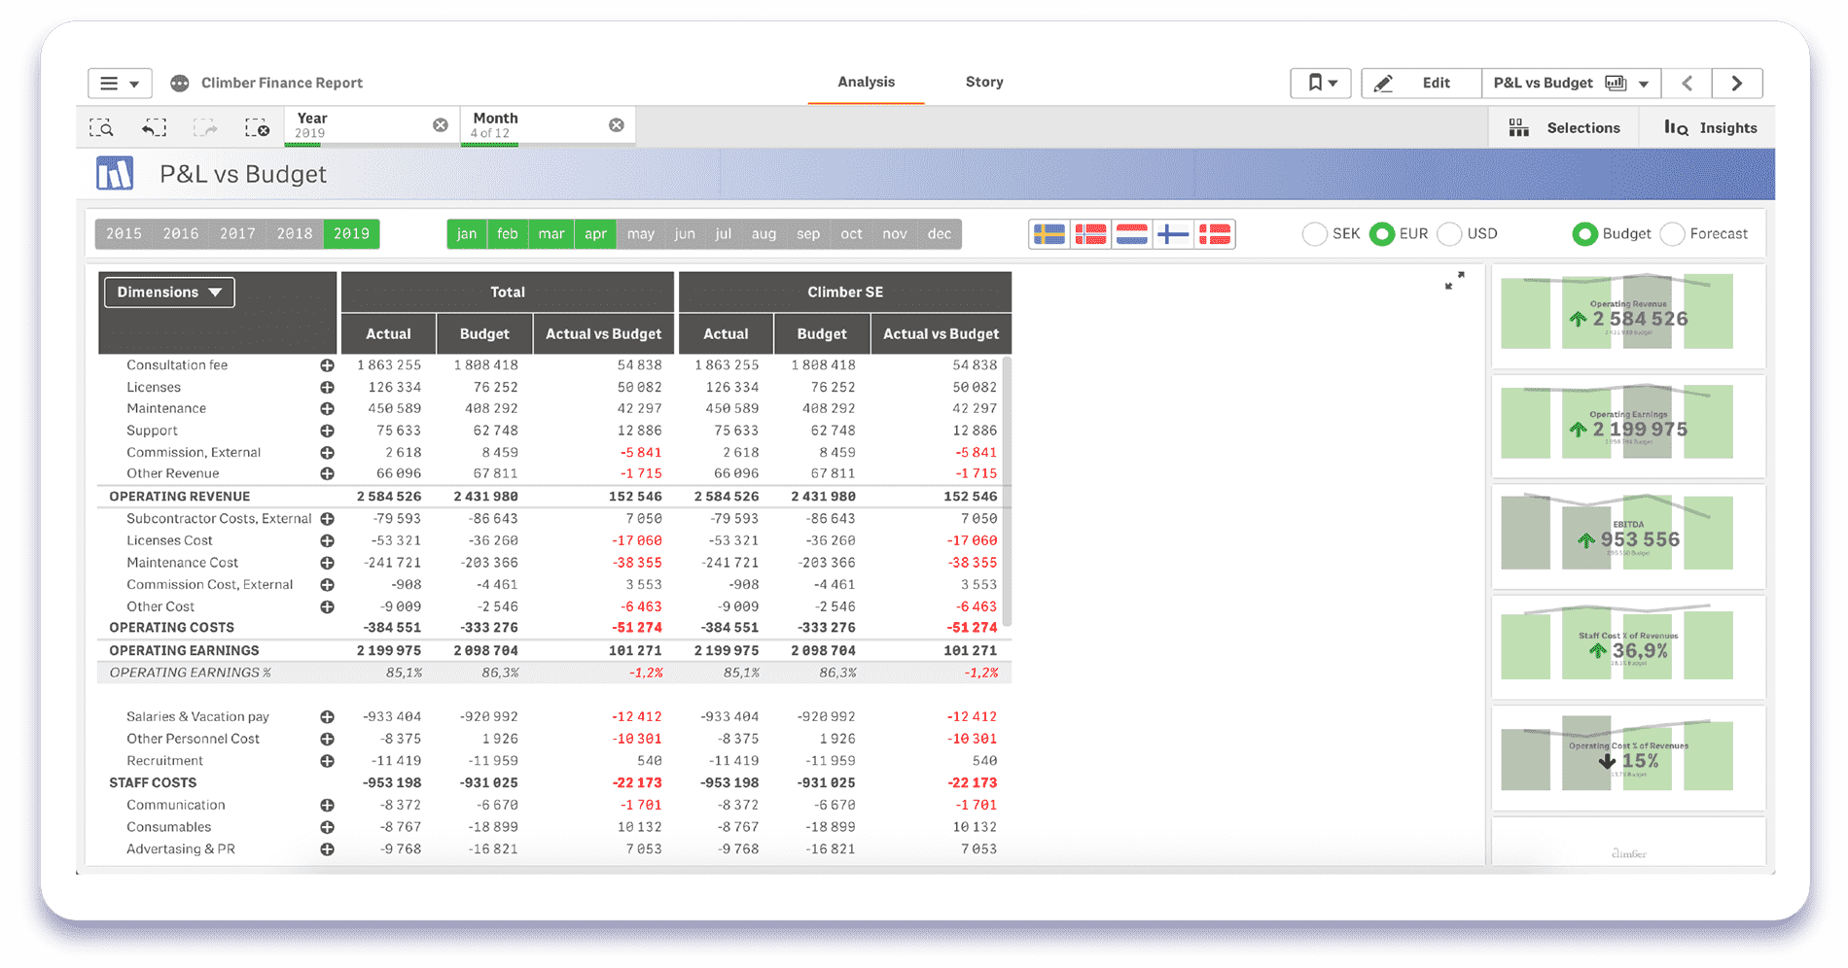1848x968 pixels.
Task: Step back one selection
Action: pyautogui.click(x=154, y=127)
